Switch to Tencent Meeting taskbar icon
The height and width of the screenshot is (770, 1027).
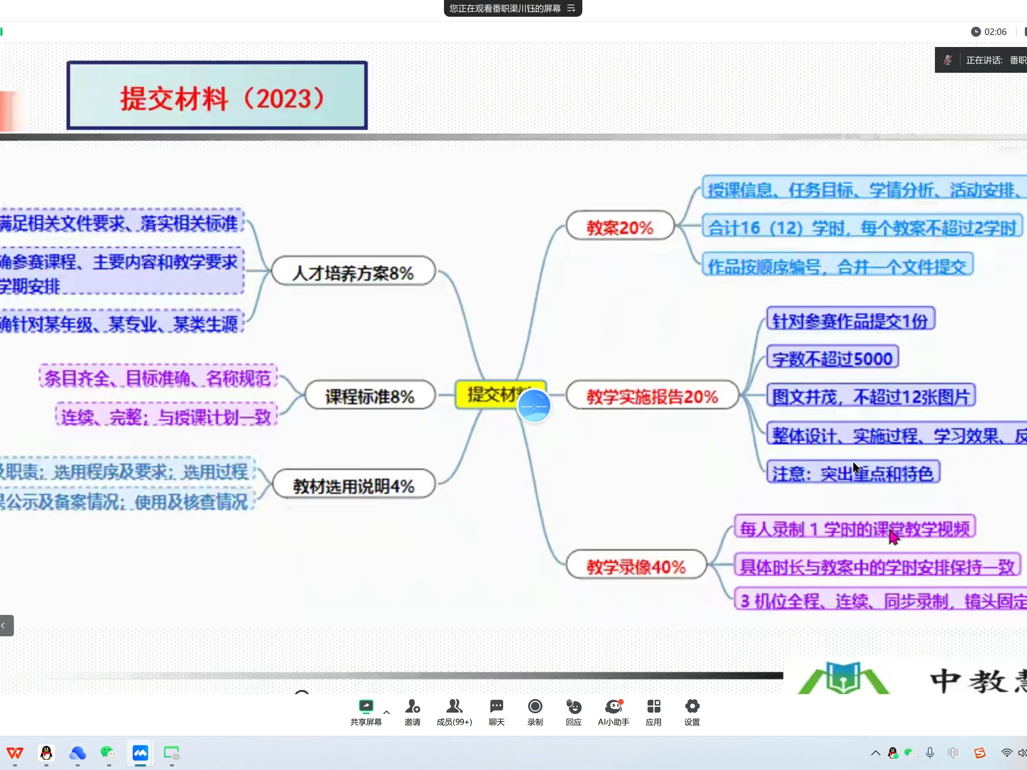[140, 753]
